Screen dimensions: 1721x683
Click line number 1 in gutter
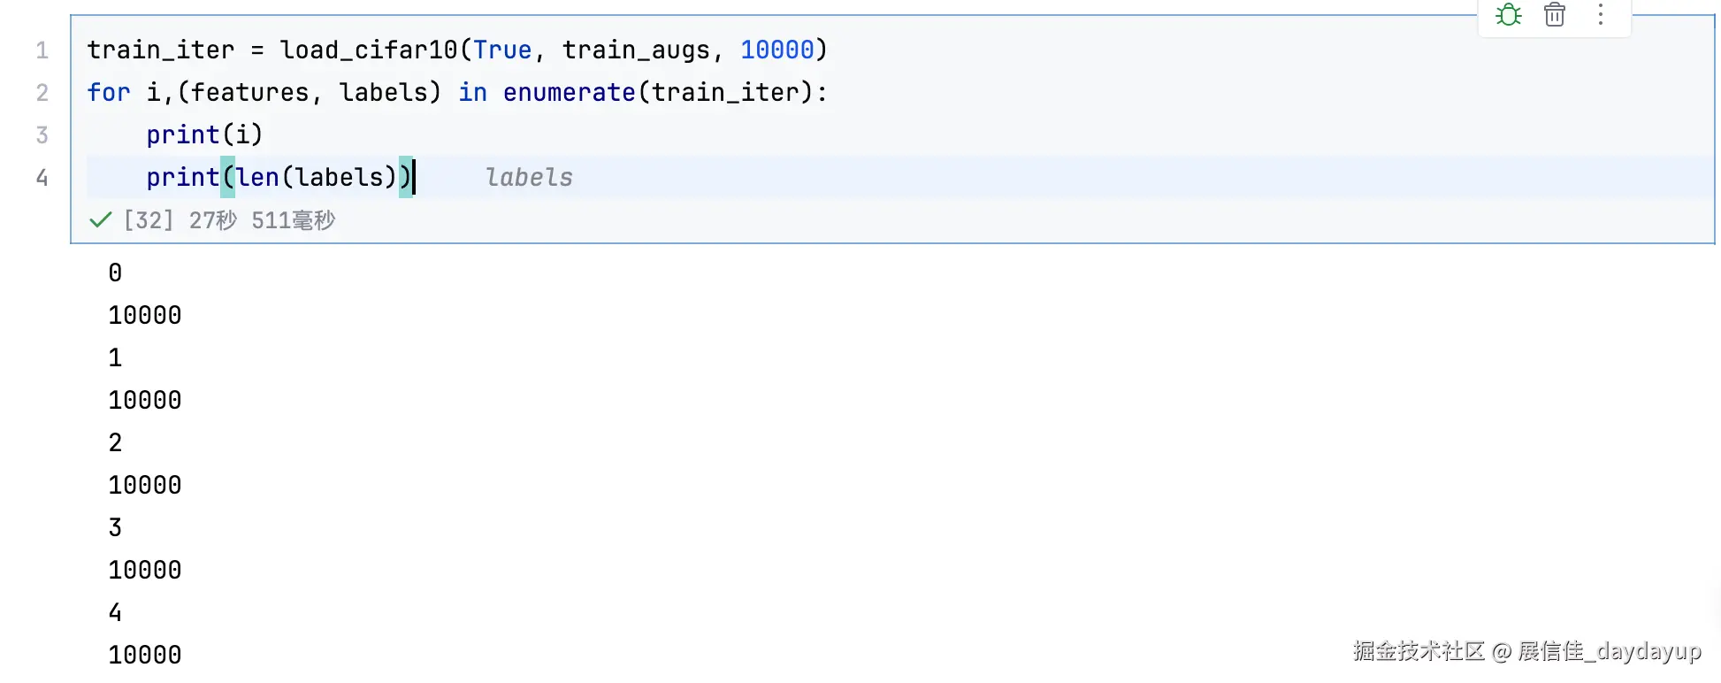tap(42, 50)
